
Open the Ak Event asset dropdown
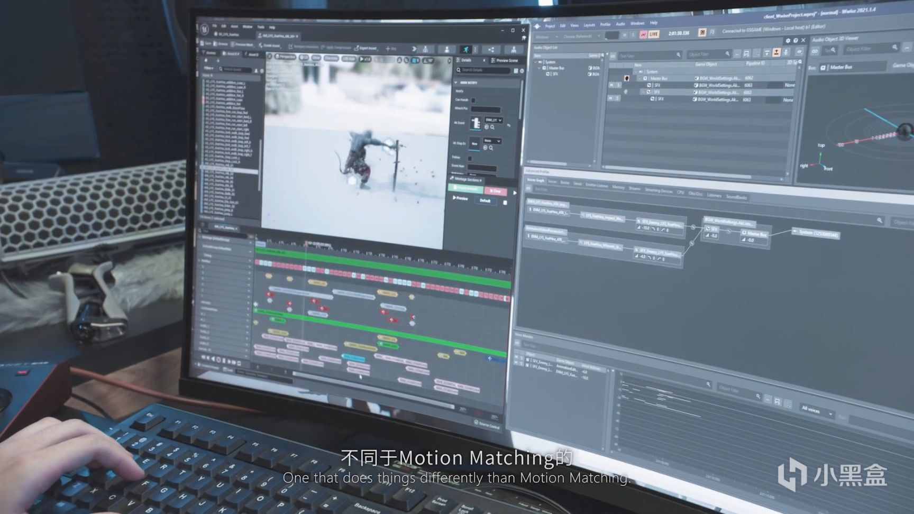[x=493, y=120]
